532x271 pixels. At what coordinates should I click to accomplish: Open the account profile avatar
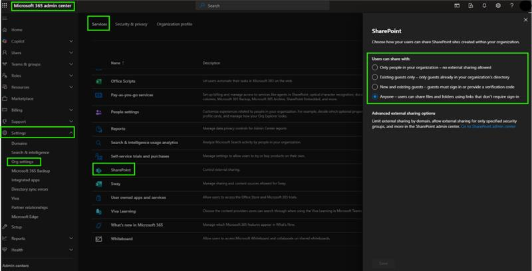point(525,6)
